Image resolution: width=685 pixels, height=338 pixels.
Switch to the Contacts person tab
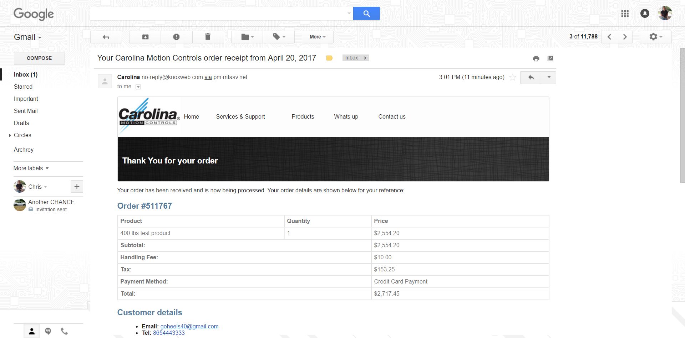click(32, 331)
